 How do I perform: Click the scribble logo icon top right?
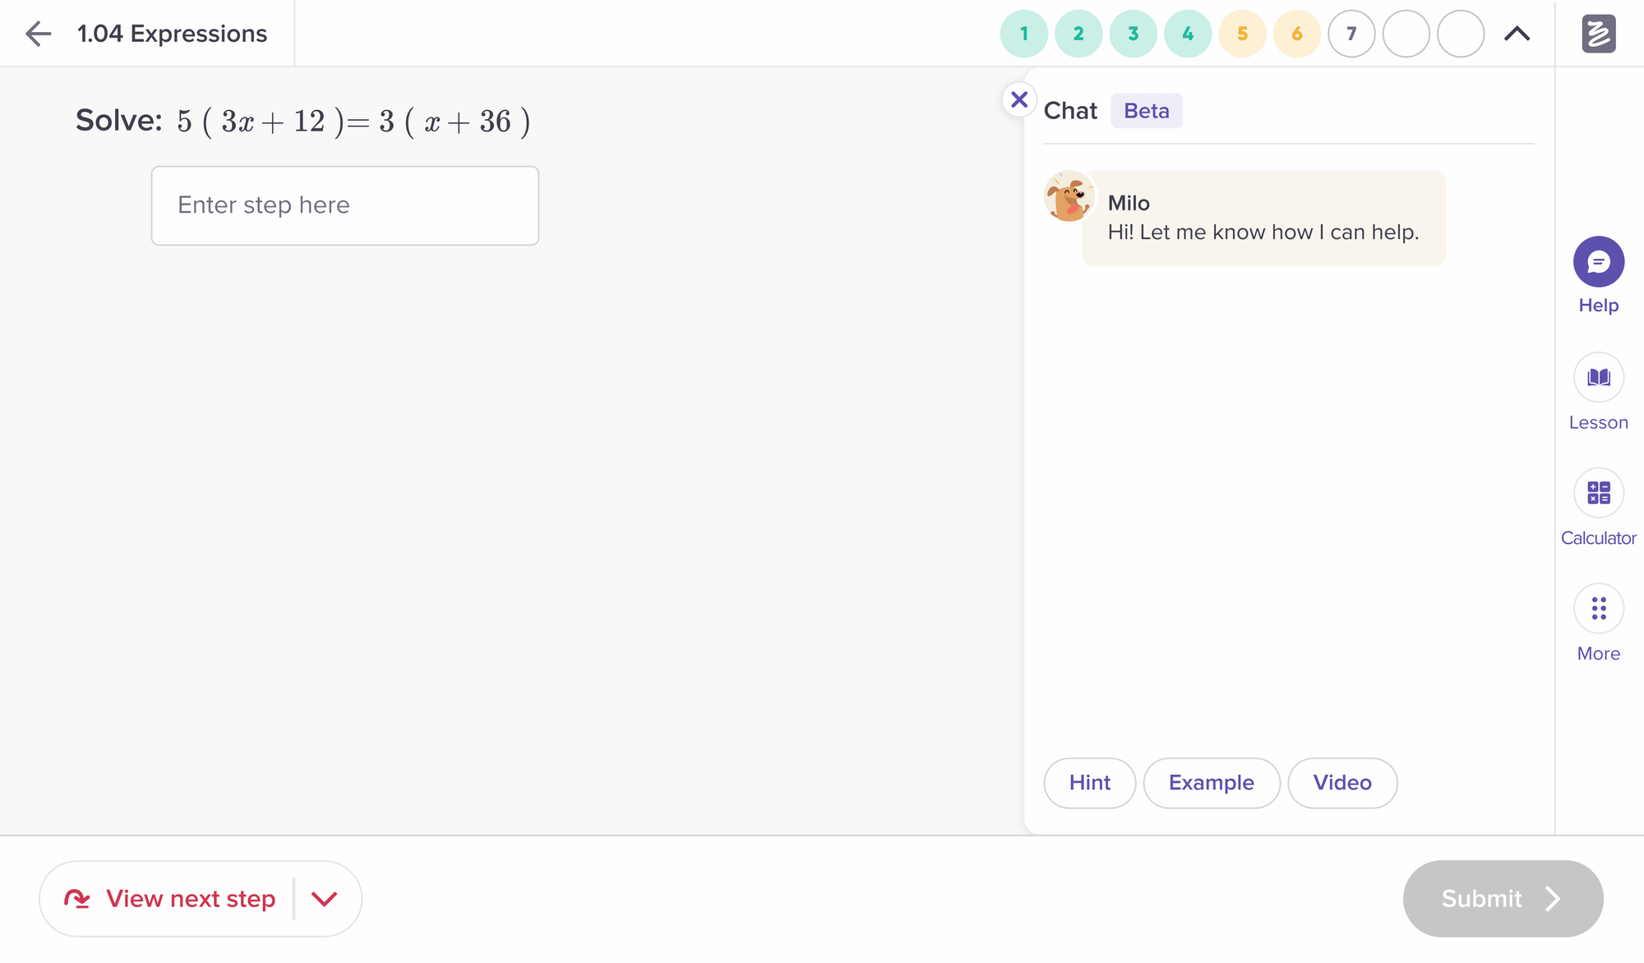click(1598, 34)
